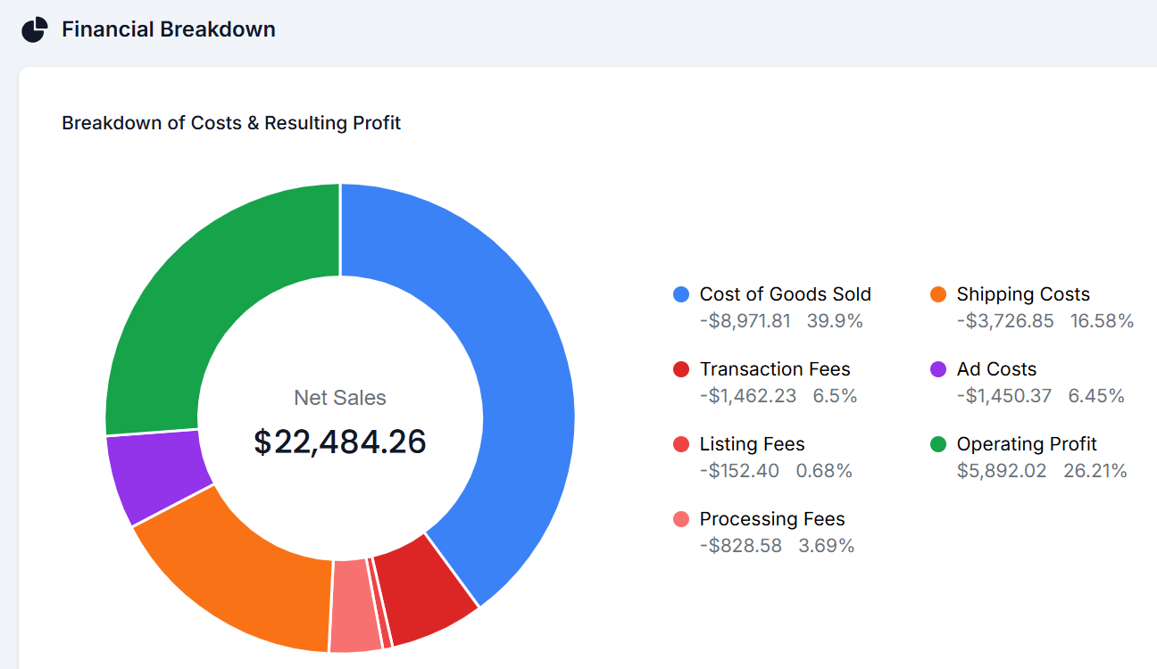Click the -$1,462.23 amount

(x=748, y=396)
